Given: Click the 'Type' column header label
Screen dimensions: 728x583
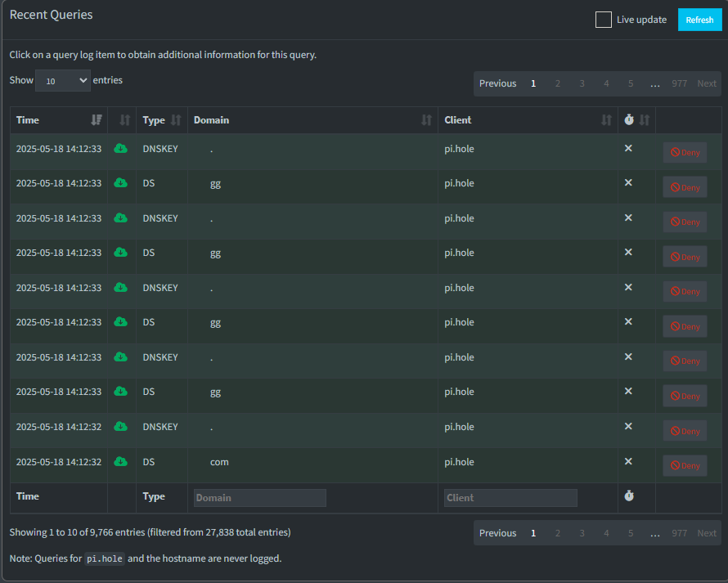Looking at the screenshot, I should point(154,121).
